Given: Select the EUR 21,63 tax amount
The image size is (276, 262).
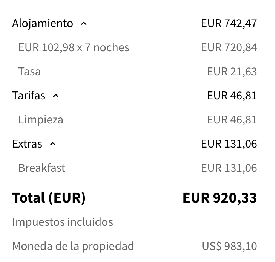Looking at the screenshot, I should tap(232, 72).
